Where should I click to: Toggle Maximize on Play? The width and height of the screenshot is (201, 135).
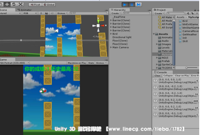click(77, 63)
